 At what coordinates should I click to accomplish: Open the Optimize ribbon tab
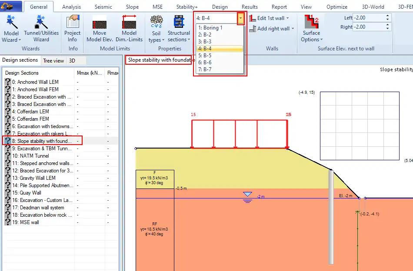[x=336, y=7]
